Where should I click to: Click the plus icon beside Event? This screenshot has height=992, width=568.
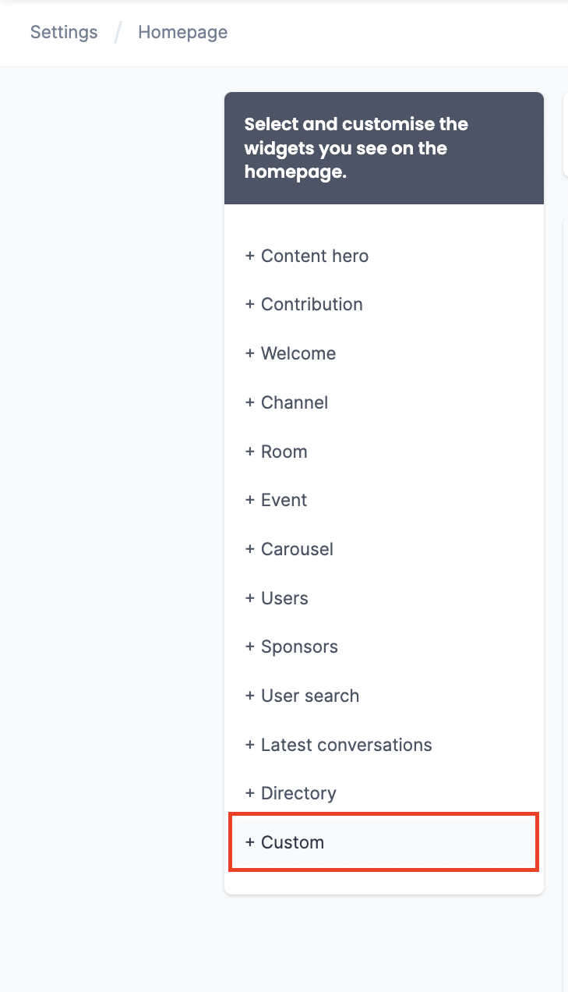tap(250, 500)
